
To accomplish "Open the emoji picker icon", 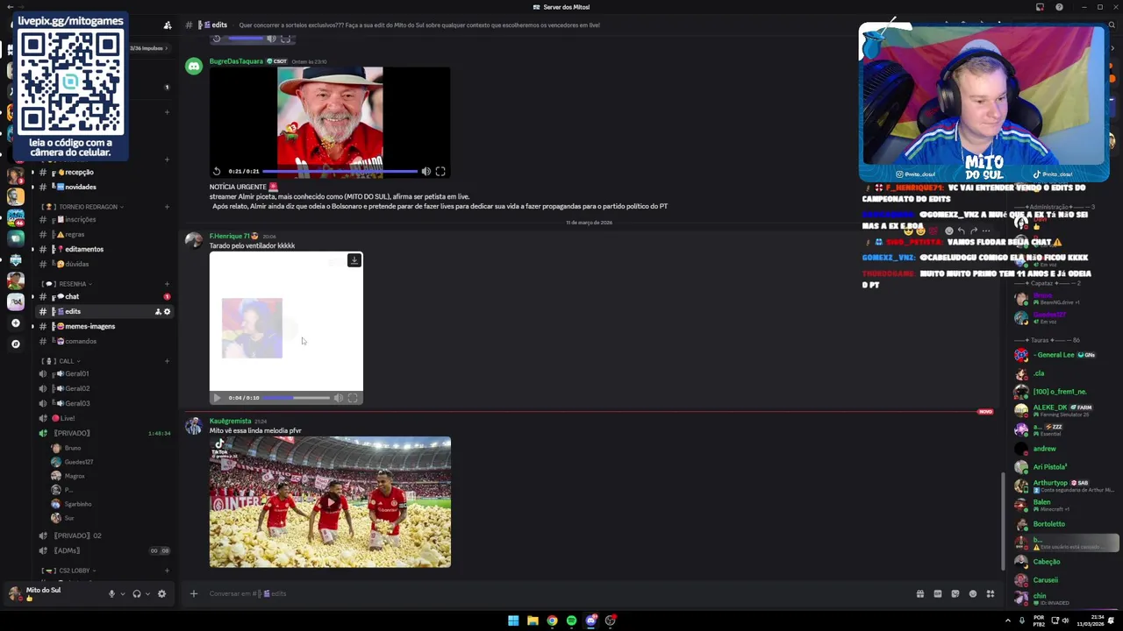I will [x=973, y=593].
